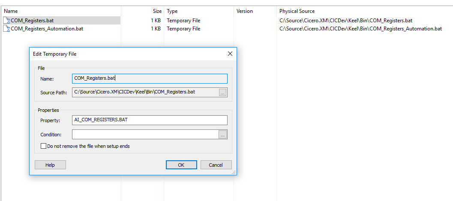
Task: Open Help for temporary file dialog
Action: (x=50, y=165)
